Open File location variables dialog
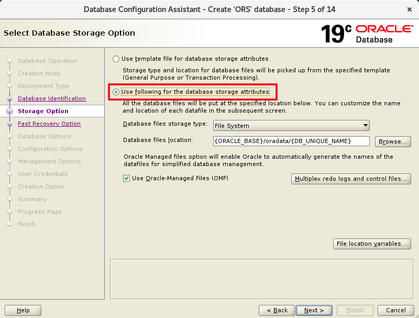Viewport: 419px width, 318px height. [x=372, y=244]
